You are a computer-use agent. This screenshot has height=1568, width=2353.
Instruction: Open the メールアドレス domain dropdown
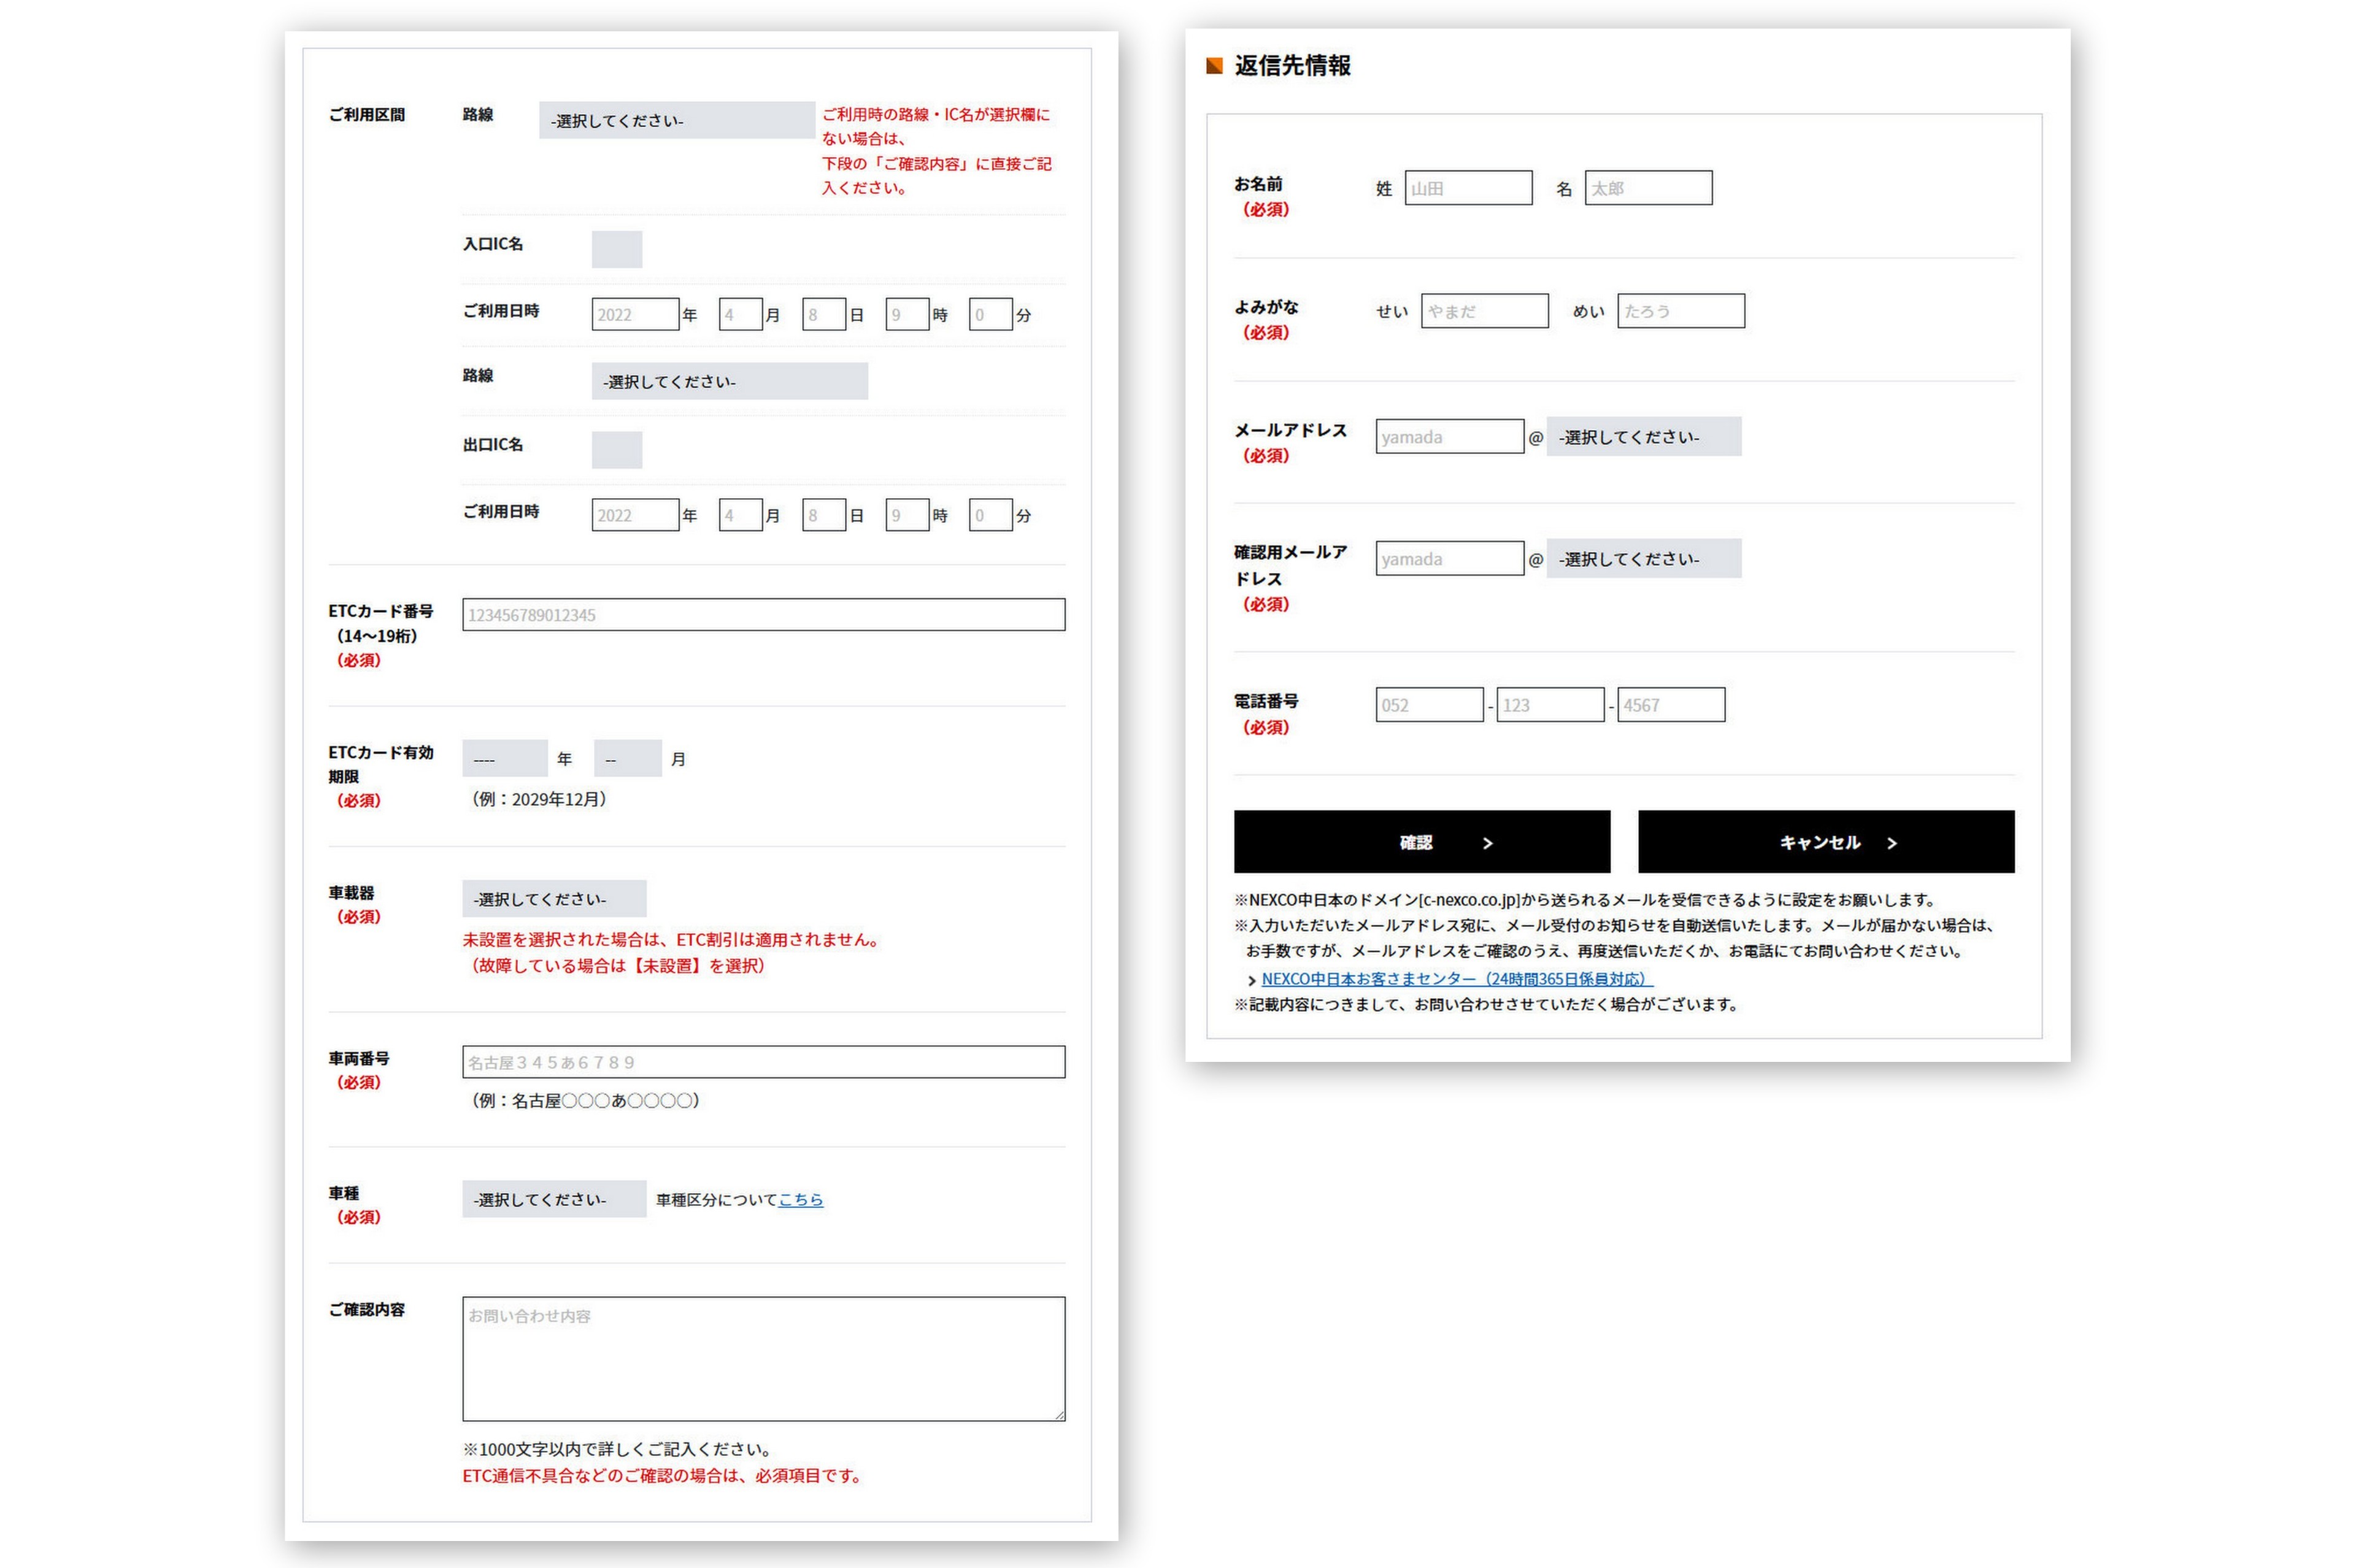pos(1643,437)
